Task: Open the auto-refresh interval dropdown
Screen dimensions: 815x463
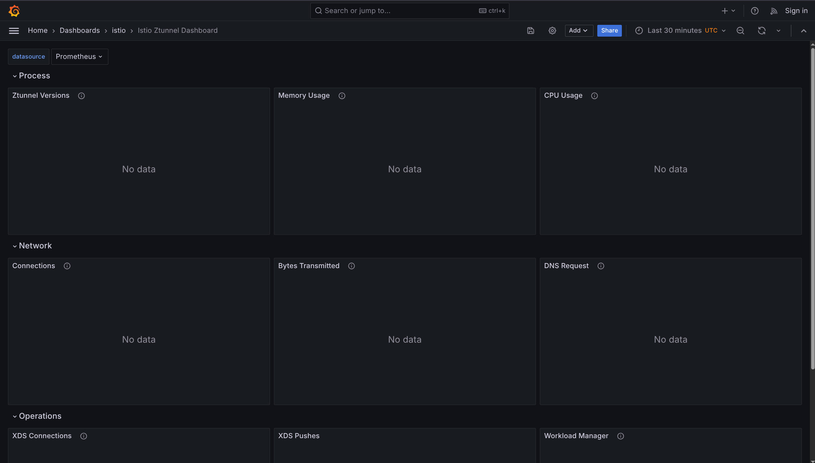Action: [x=778, y=31]
